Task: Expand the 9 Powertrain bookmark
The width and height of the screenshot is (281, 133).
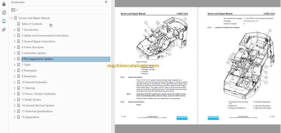Action: (x=15, y=76)
